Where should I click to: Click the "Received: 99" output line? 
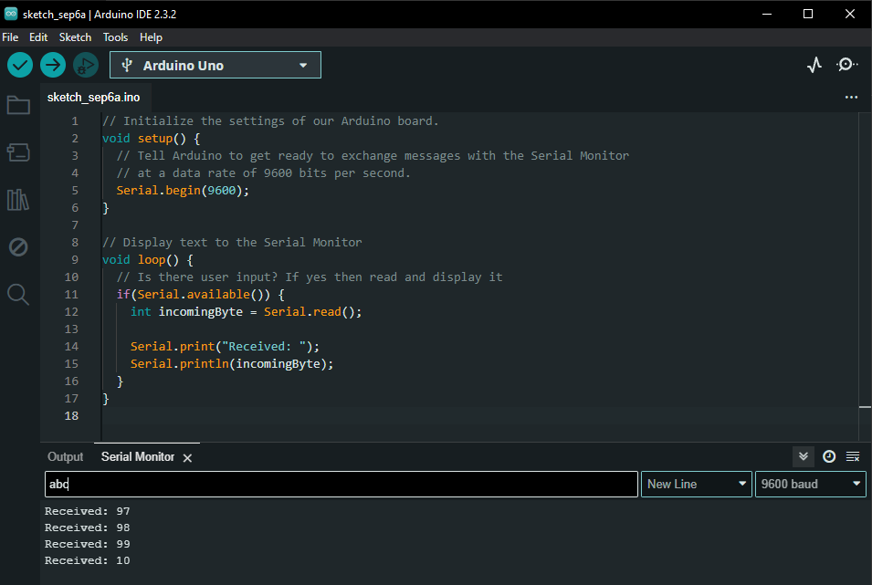pos(88,544)
